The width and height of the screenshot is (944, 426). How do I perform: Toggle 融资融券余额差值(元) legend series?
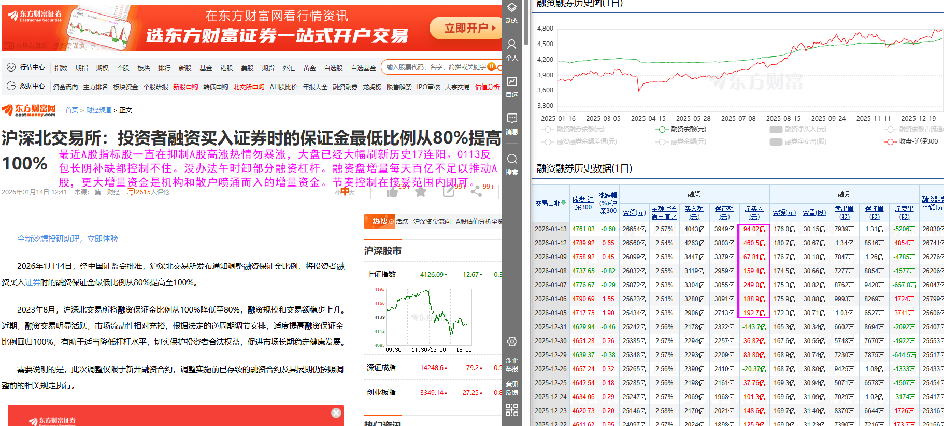pyautogui.click(x=579, y=141)
